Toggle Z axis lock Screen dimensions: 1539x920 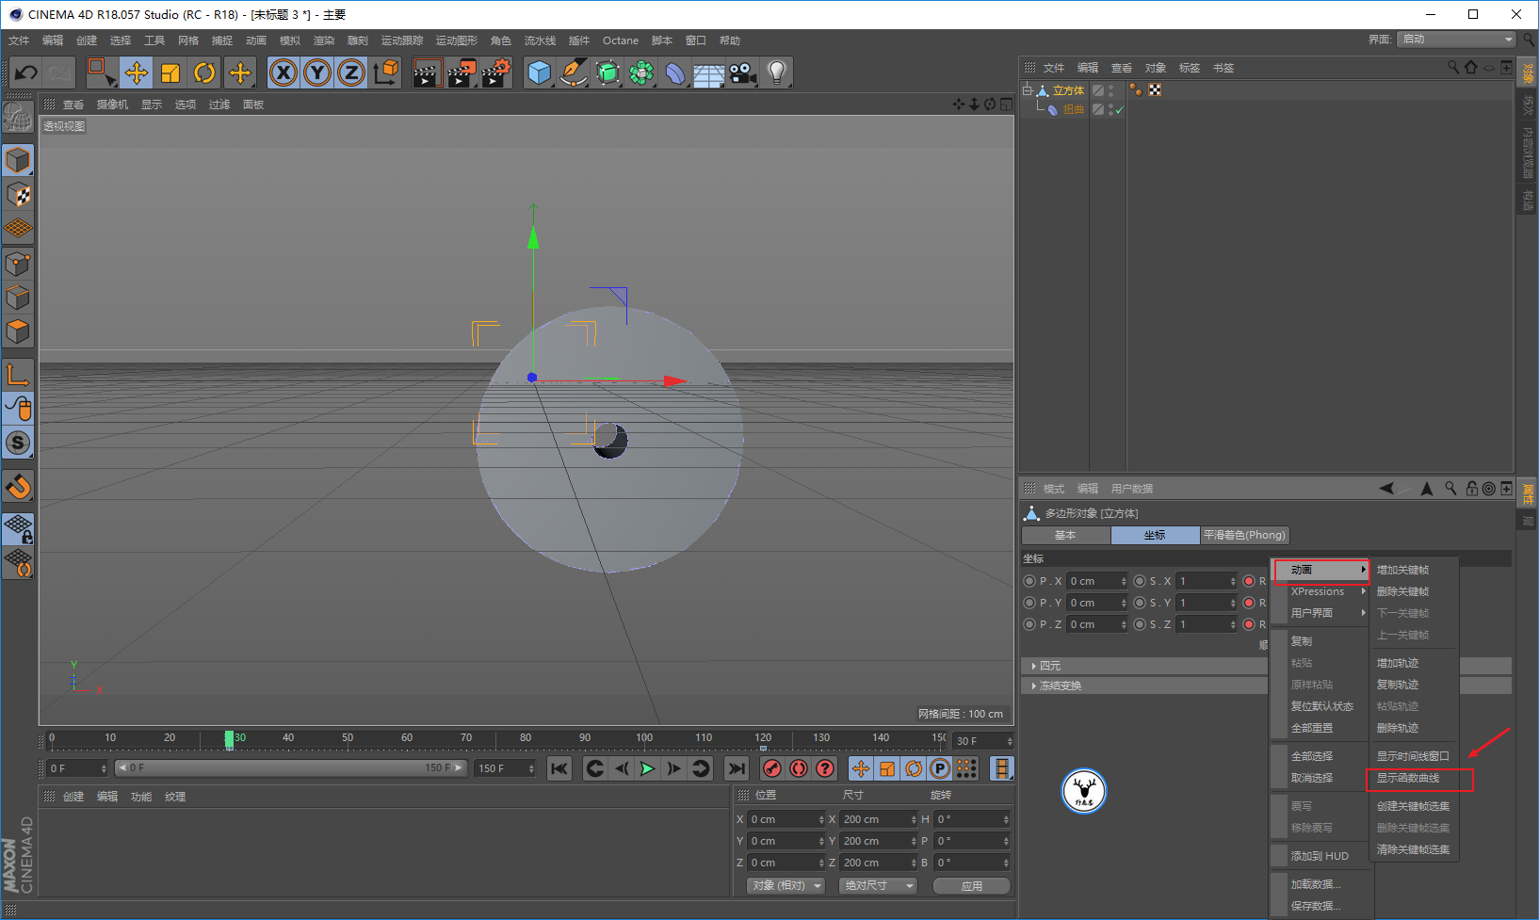tap(351, 73)
